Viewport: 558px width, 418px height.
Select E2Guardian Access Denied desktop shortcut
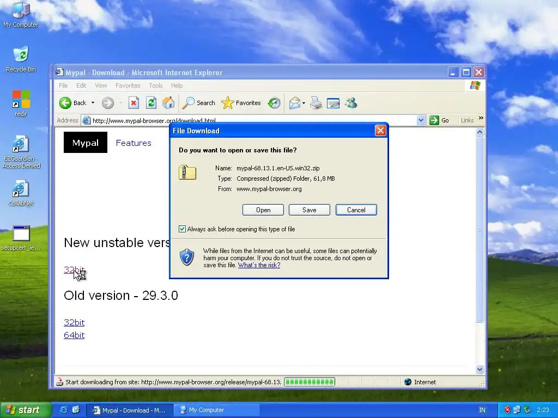tap(21, 152)
